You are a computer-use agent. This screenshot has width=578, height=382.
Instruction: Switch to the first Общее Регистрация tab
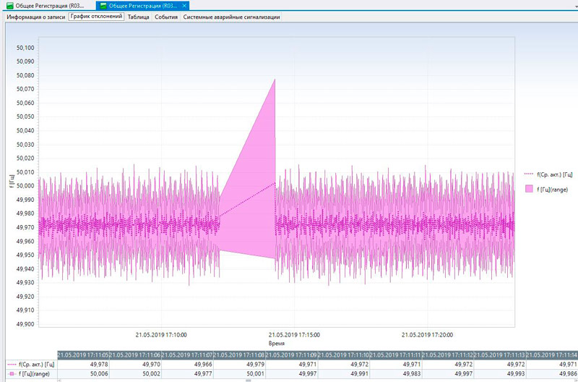click(x=49, y=5)
